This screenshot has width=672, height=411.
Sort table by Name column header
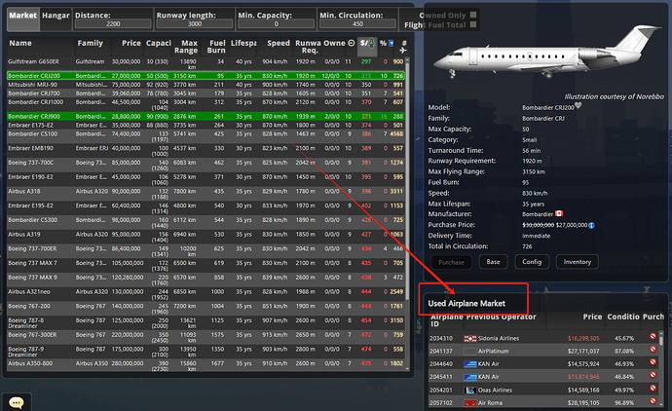(20, 43)
